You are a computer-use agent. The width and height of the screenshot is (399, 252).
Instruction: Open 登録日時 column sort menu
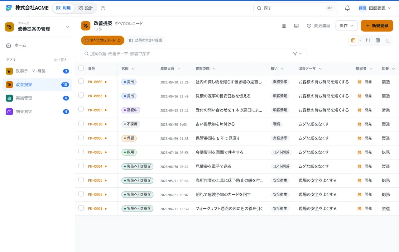tap(179, 69)
